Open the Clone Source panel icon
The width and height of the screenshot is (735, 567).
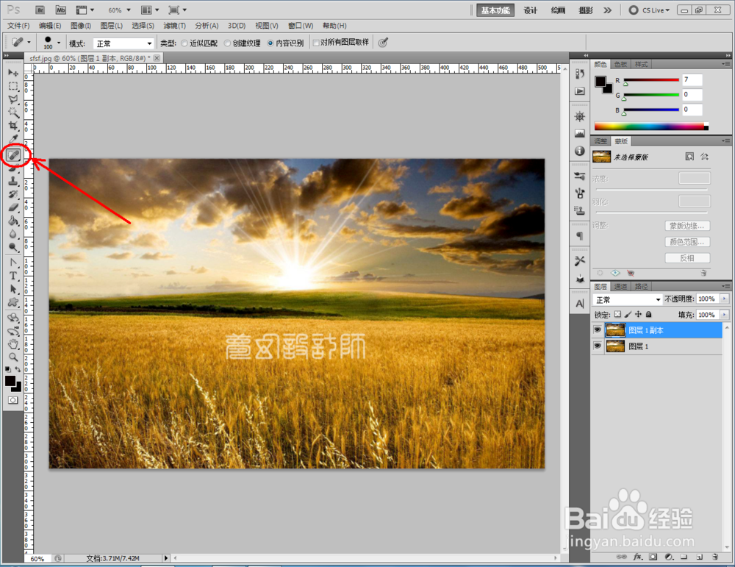tap(580, 210)
